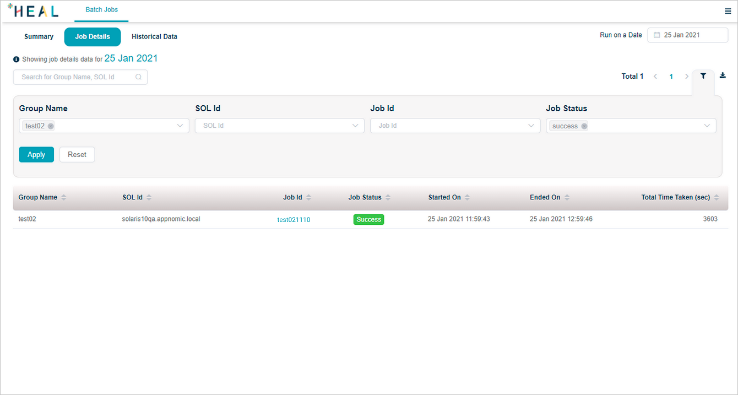
Task: Remove the success tag from Job Status
Action: click(x=584, y=126)
